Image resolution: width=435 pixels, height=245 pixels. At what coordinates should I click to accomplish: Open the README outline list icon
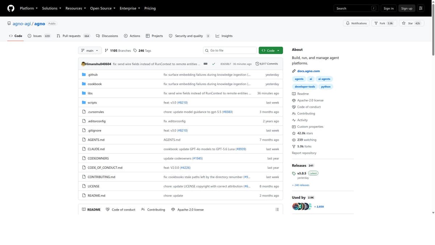point(277,209)
